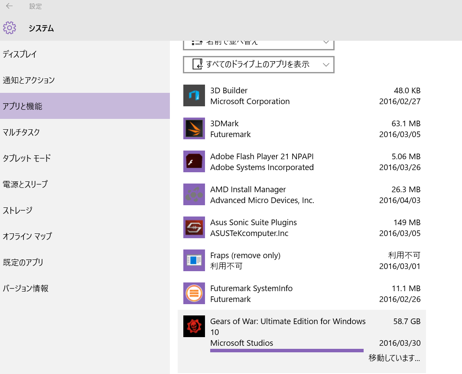Image resolution: width=462 pixels, height=374 pixels.
Task: Select the 3D Builder app icon
Action: click(194, 95)
